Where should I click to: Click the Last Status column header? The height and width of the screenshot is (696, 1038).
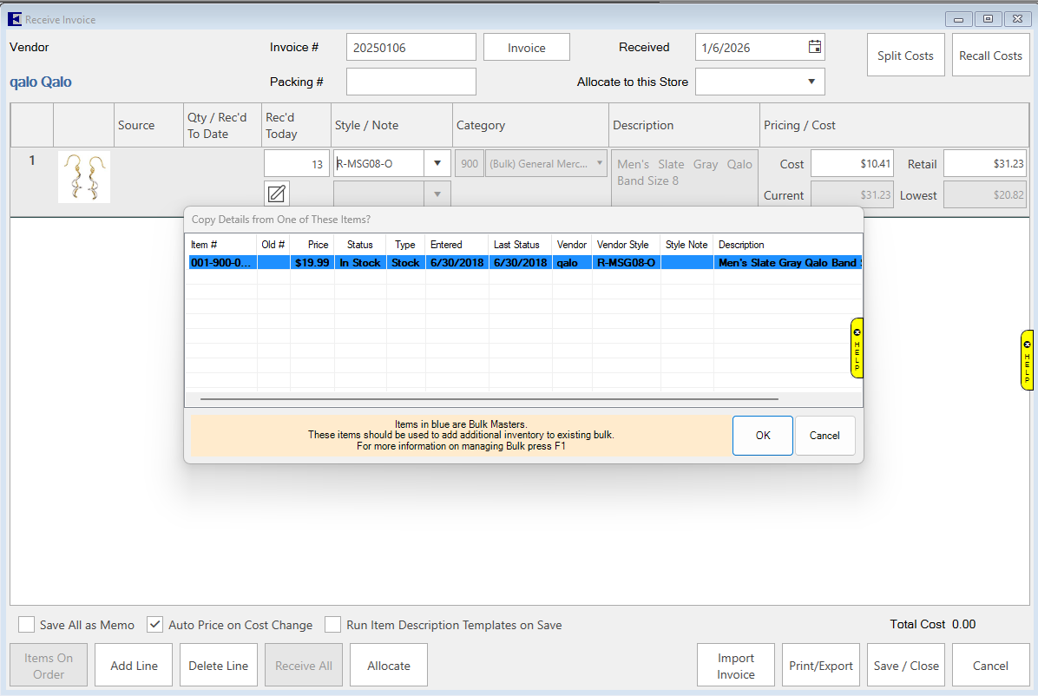[x=516, y=245]
